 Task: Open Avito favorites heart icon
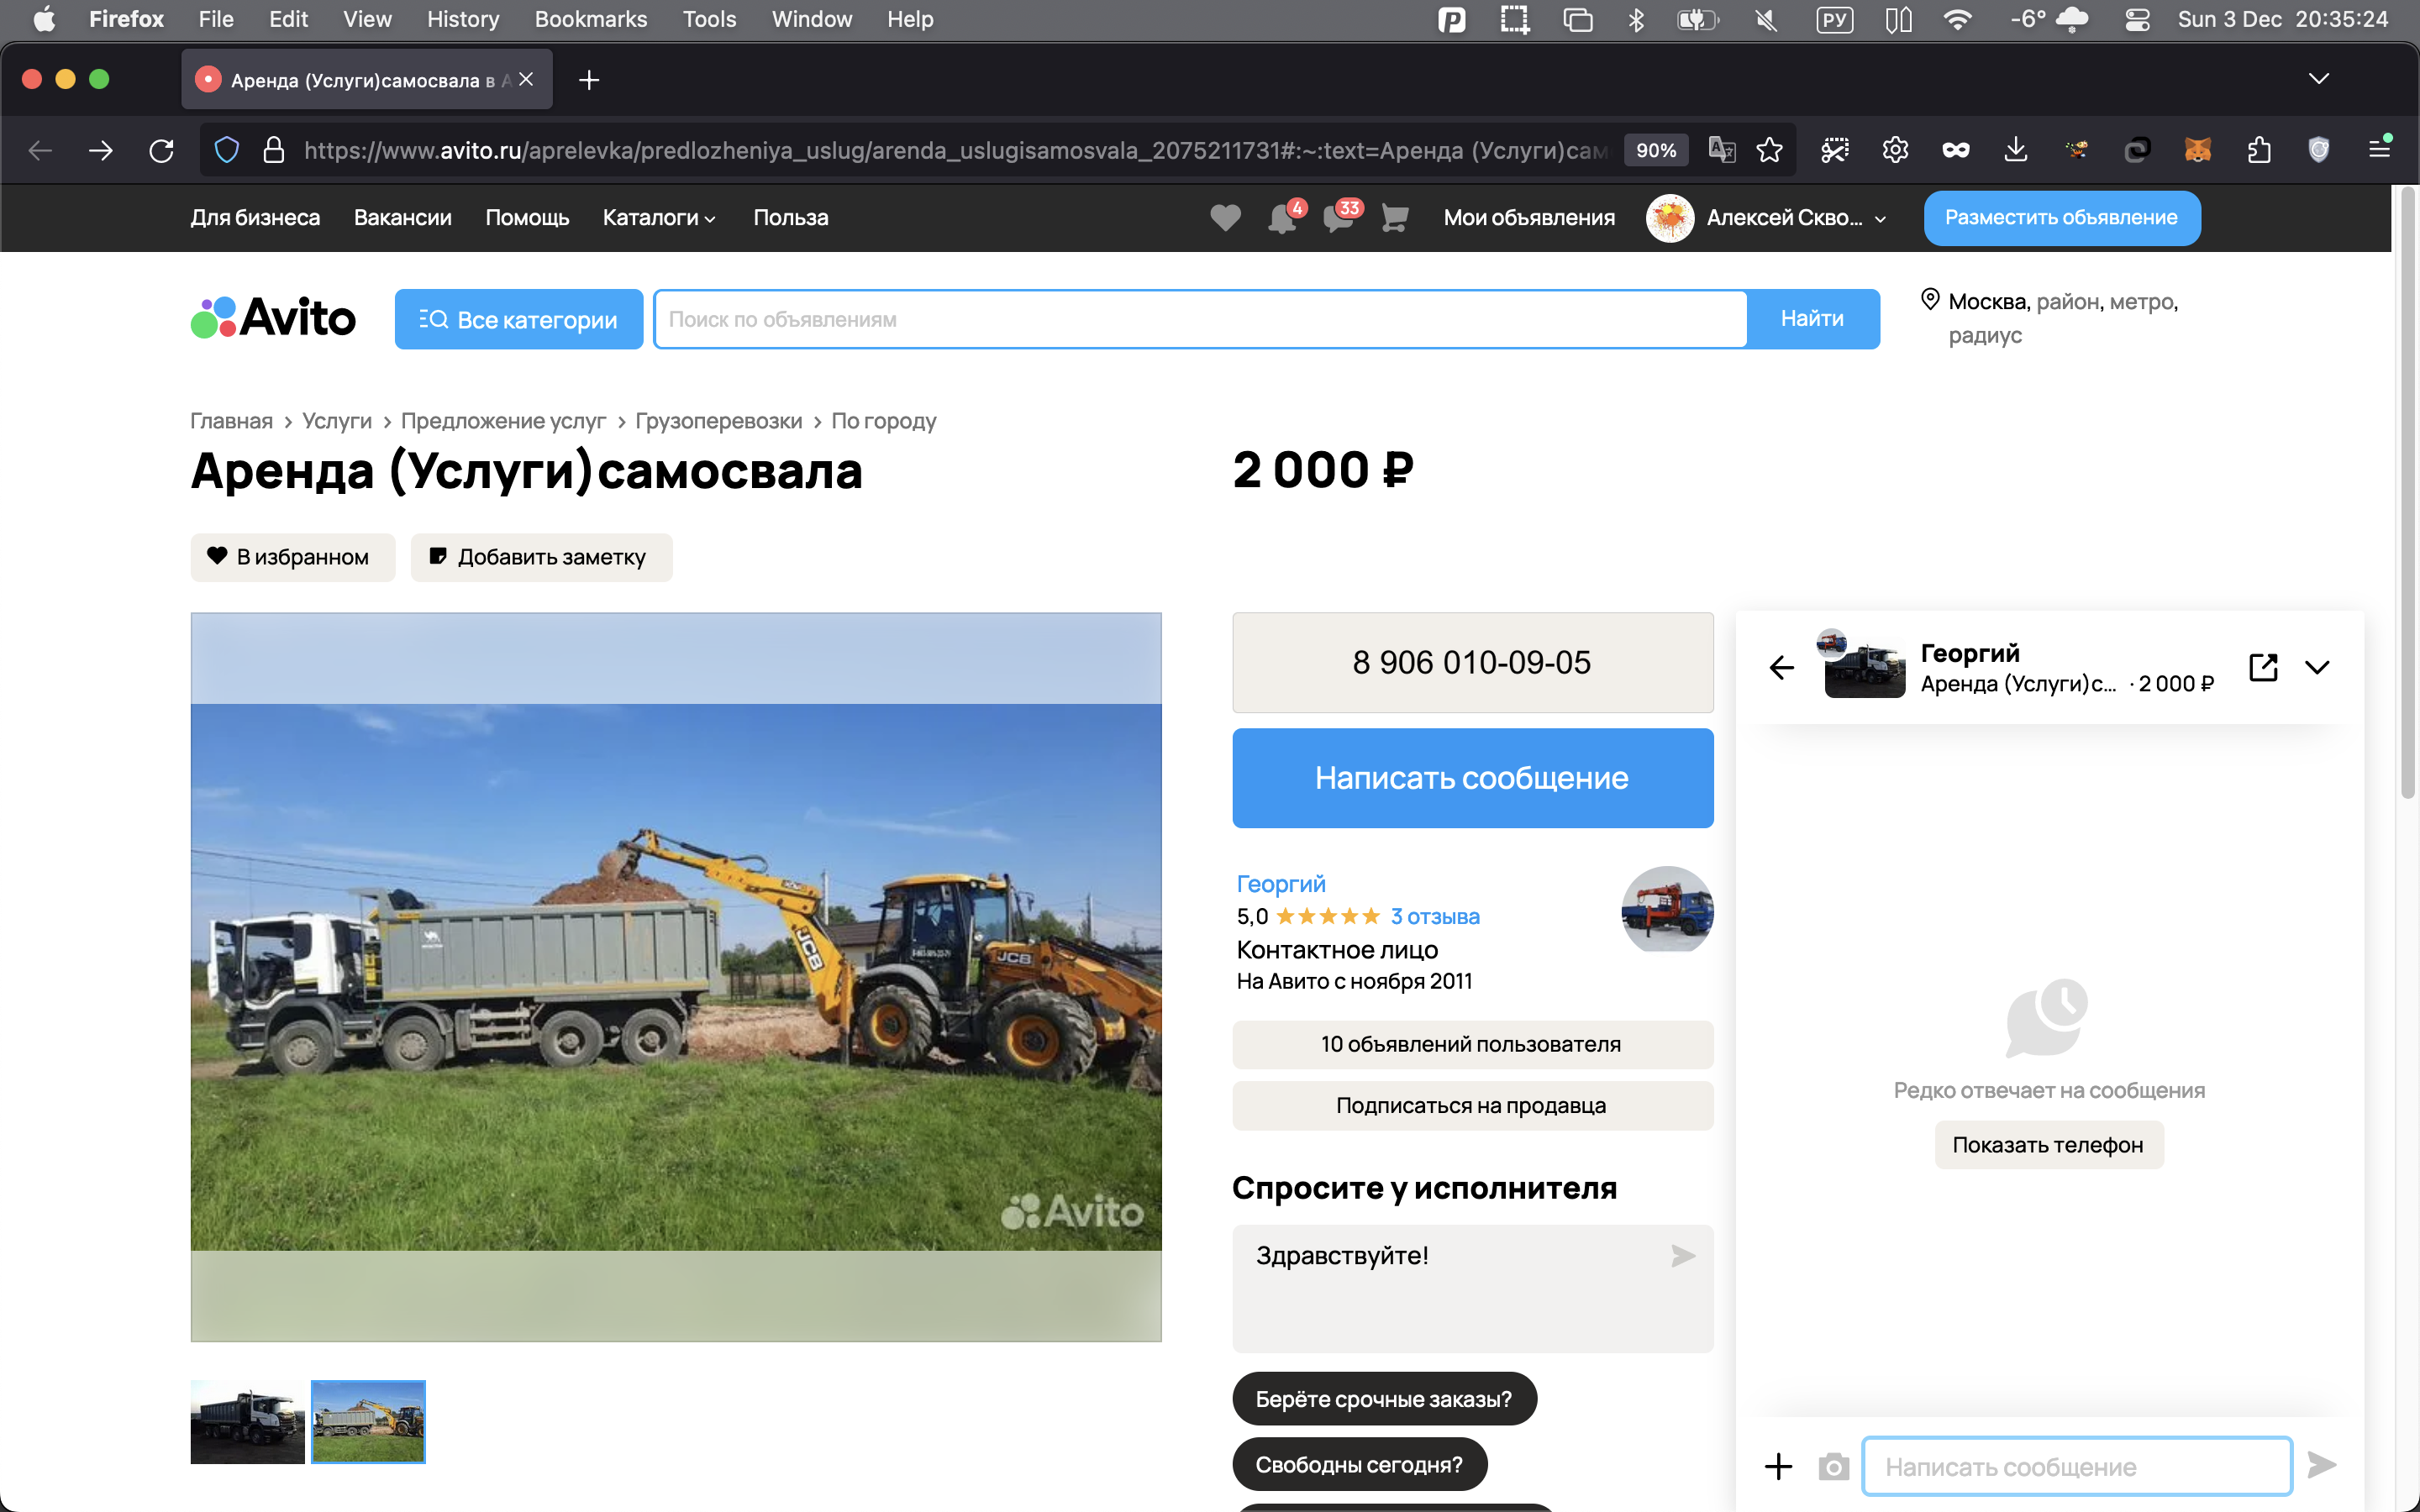coord(1225,217)
